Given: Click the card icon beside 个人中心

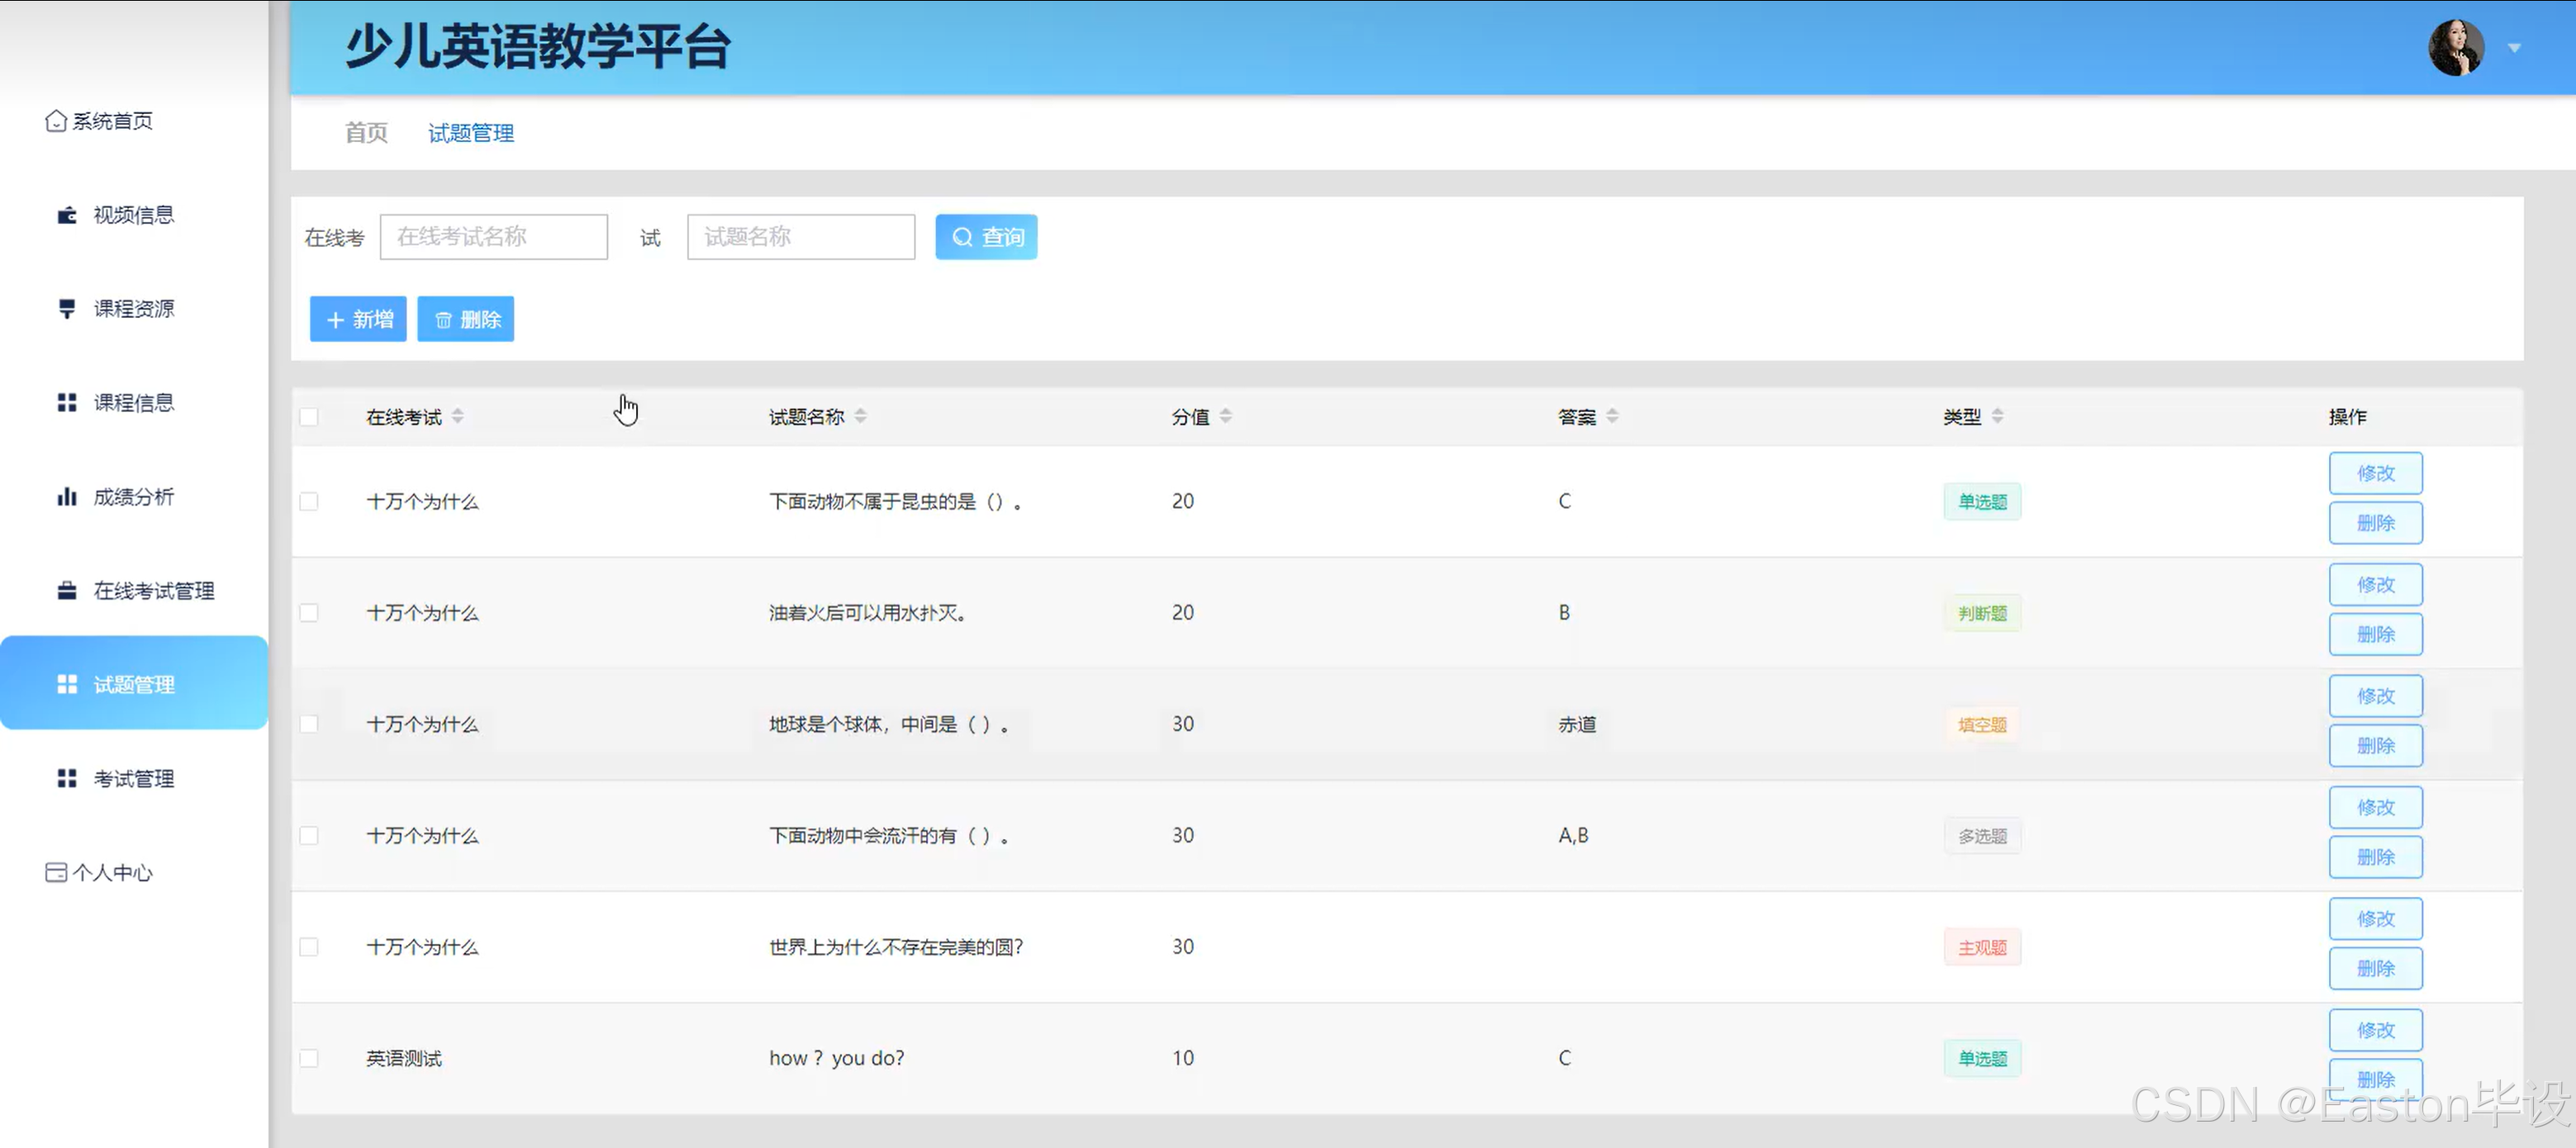Looking at the screenshot, I should coord(56,873).
